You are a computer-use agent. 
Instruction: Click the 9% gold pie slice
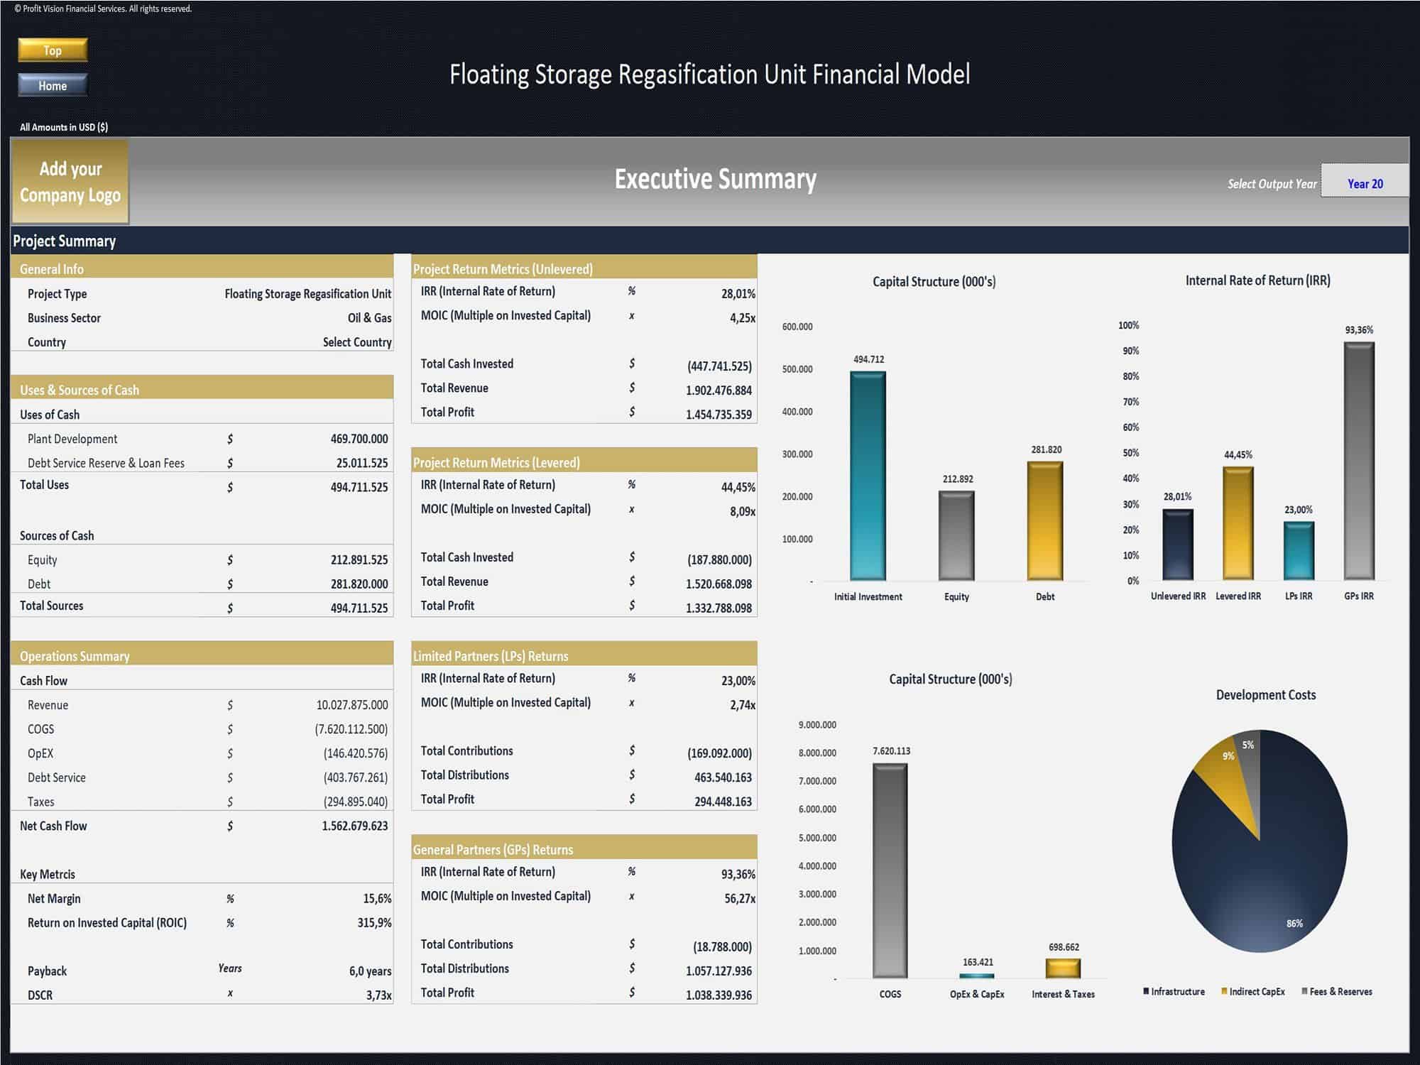[x=1227, y=781]
